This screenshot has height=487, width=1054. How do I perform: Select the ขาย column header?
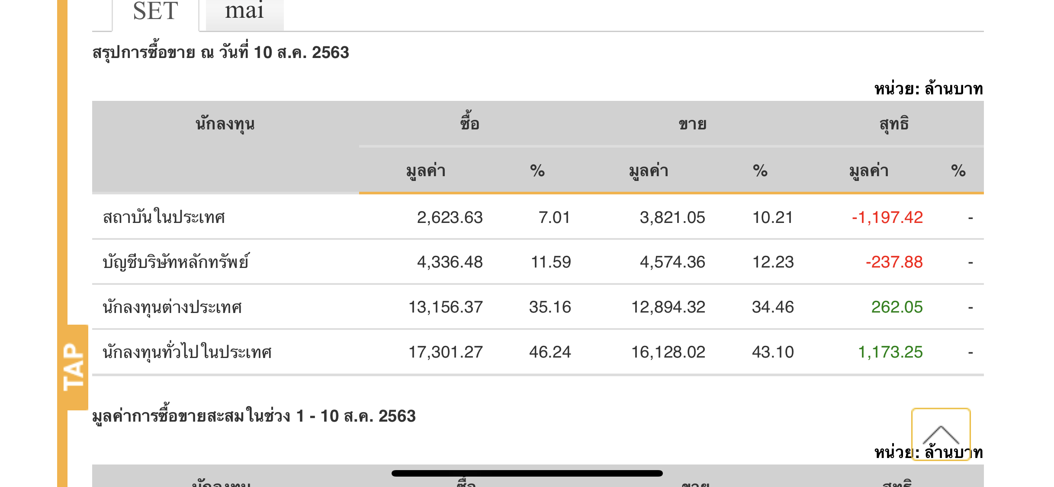point(692,124)
